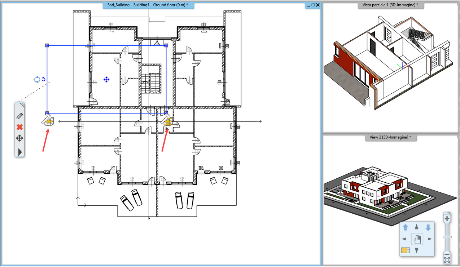Select the hand pan tool in navigator

pyautogui.click(x=417, y=239)
